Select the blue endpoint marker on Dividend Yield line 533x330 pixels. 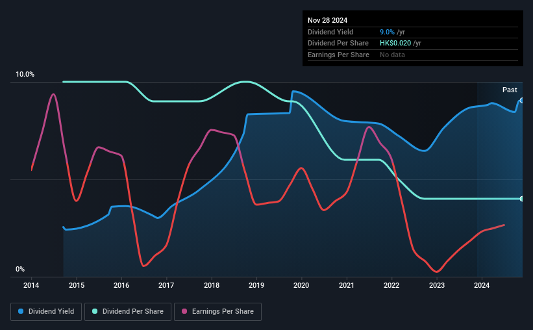tap(521, 101)
